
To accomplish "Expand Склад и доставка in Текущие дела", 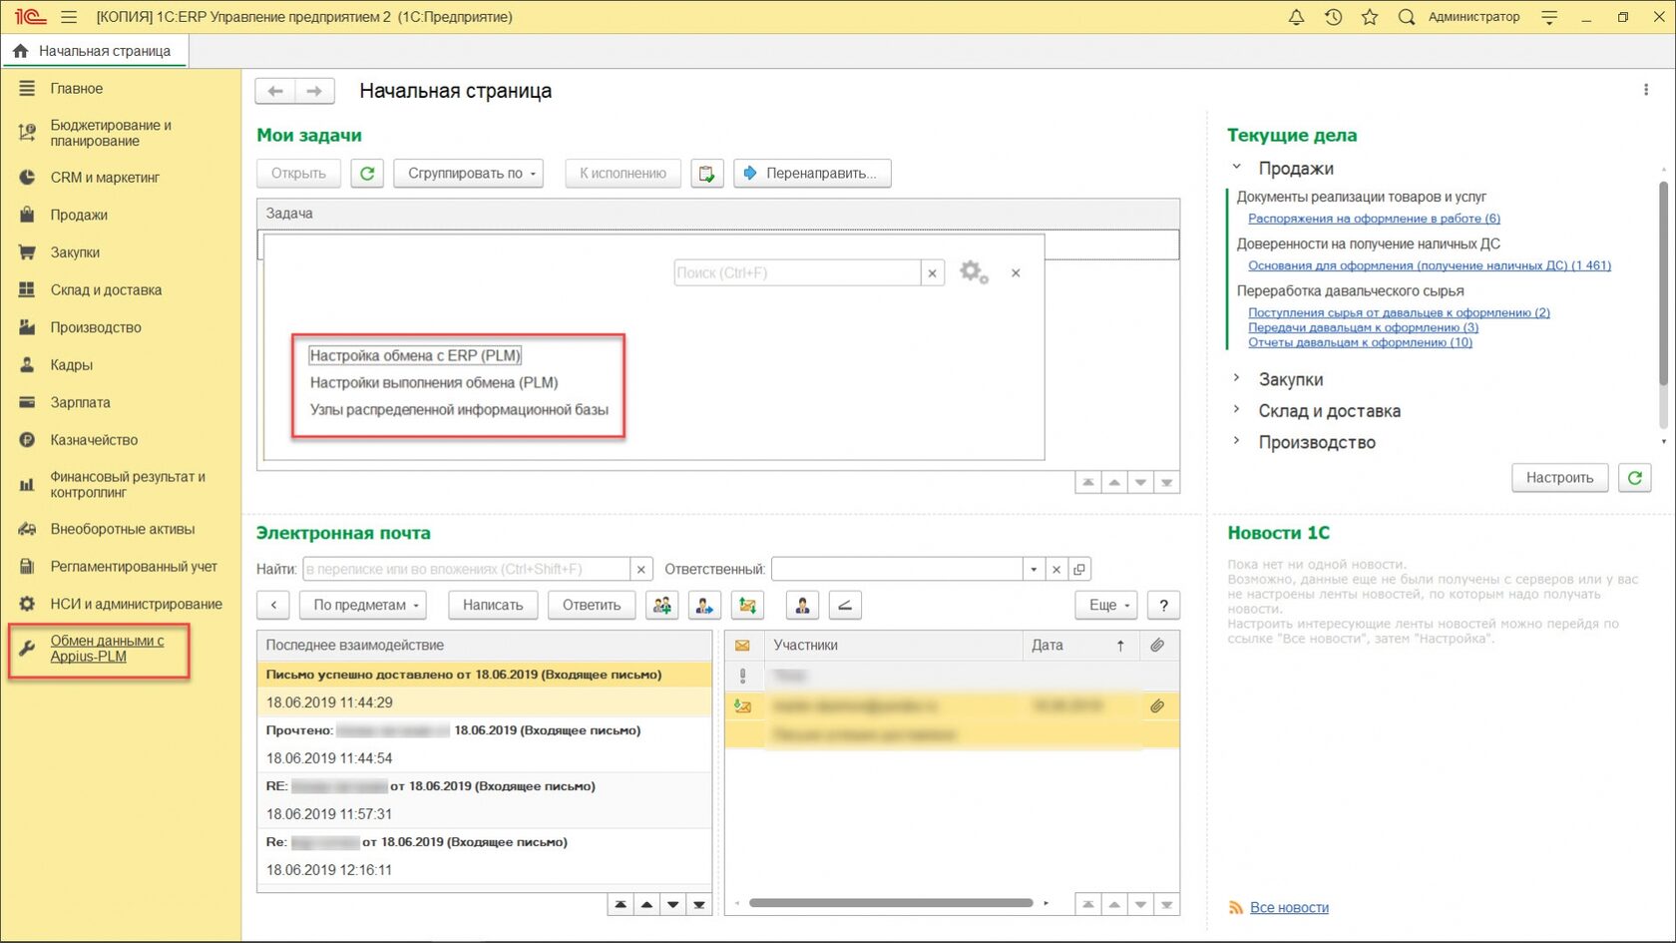I will click(1236, 410).
